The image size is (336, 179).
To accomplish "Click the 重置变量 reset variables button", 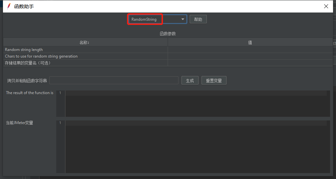I will [214, 81].
